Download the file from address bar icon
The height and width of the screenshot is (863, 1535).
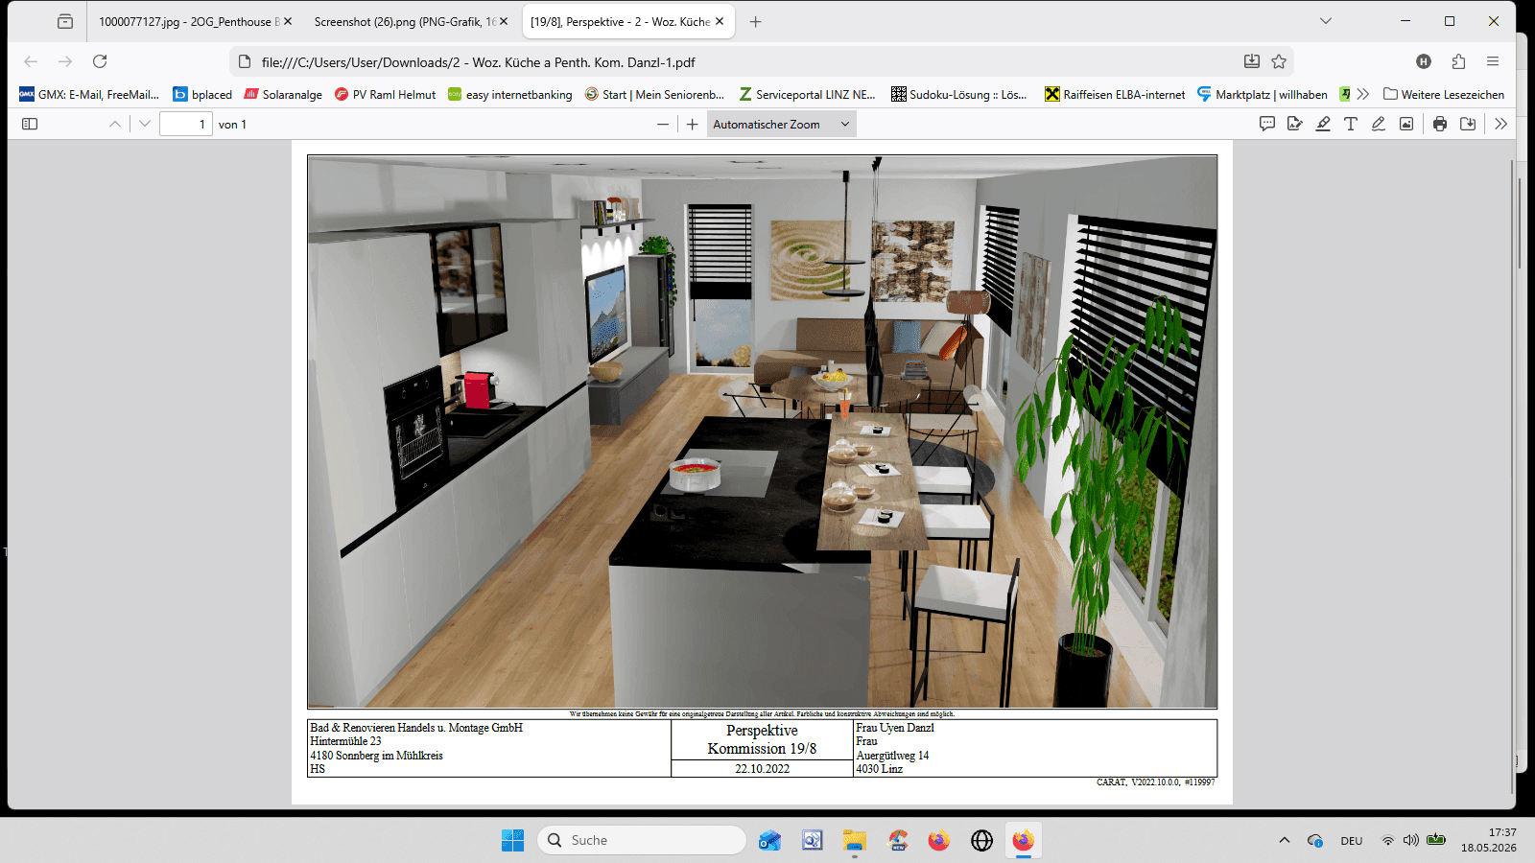click(1252, 61)
